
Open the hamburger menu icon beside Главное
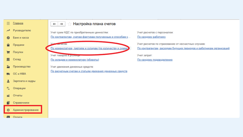coord(8,23)
